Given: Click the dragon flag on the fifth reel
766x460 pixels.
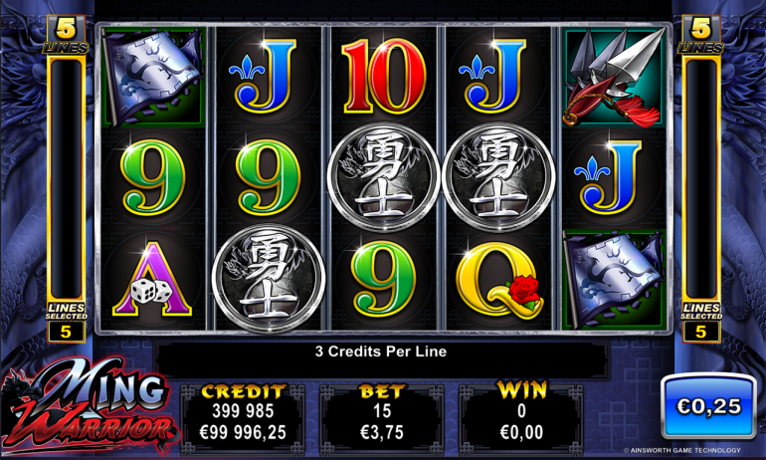Looking at the screenshot, I should [x=614, y=279].
